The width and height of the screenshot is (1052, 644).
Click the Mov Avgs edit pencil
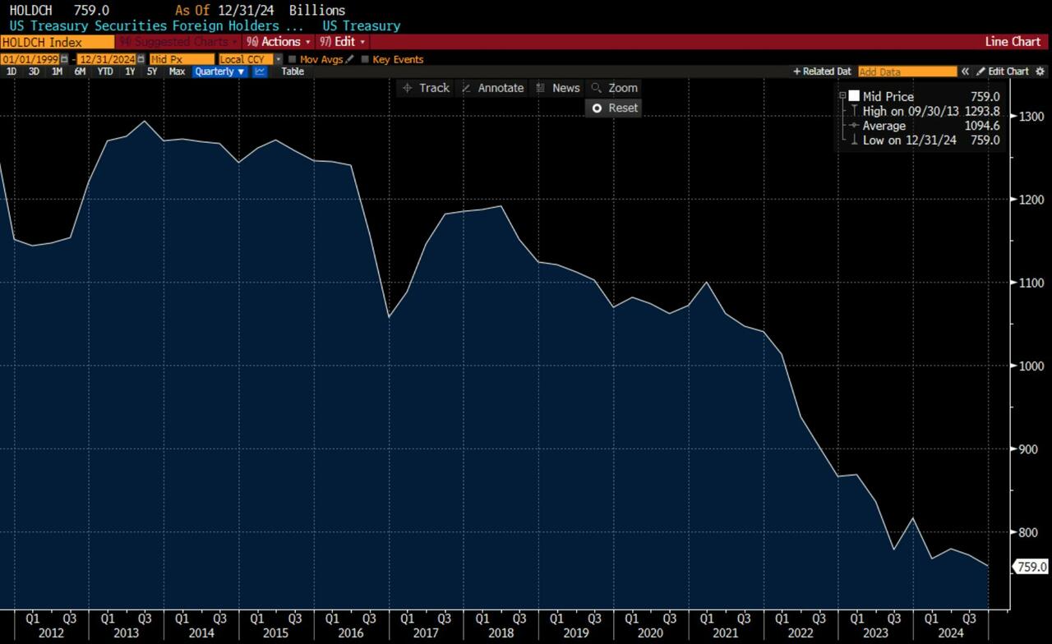(350, 59)
